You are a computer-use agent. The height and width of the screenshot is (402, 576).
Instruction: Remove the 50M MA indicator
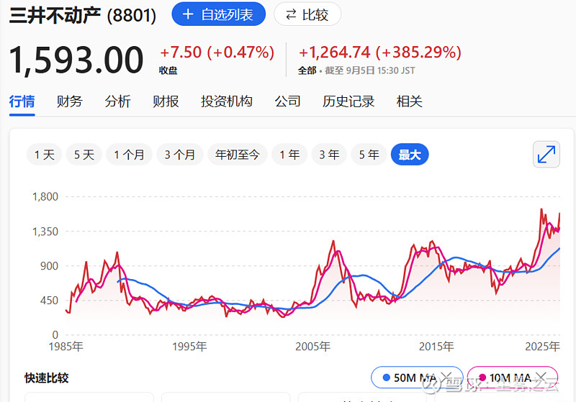446,378
